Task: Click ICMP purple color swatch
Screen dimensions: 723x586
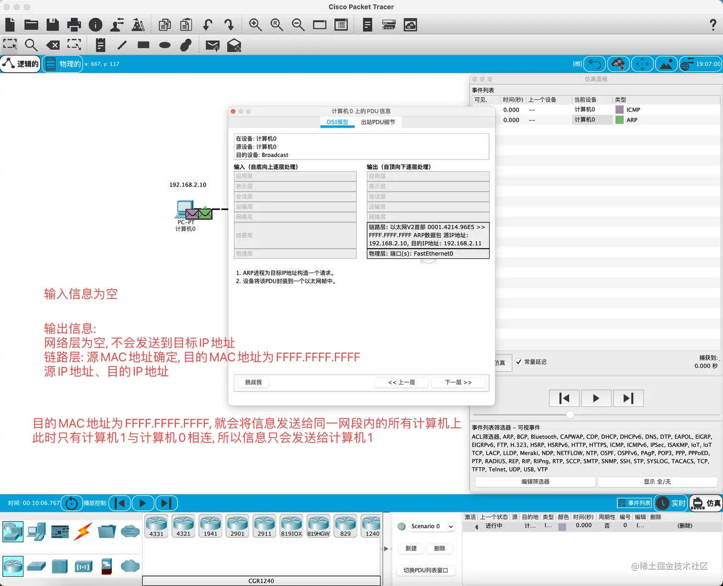Action: point(619,110)
